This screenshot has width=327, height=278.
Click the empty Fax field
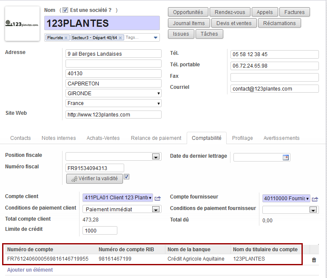[x=274, y=77]
